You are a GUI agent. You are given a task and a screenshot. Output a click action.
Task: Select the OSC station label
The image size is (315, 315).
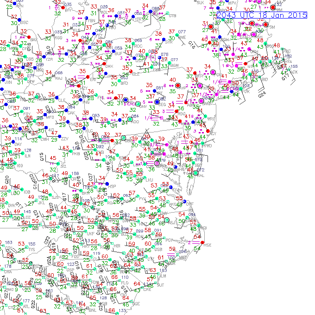24,22
